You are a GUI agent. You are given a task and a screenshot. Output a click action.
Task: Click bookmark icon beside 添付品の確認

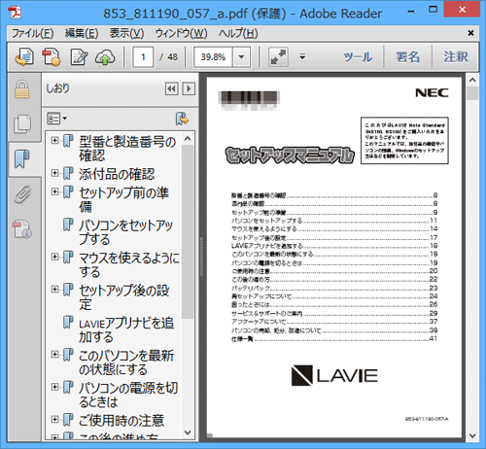pyautogui.click(x=68, y=173)
